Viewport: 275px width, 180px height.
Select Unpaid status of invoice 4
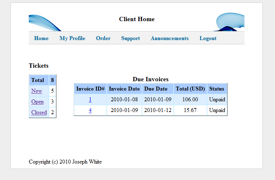coord(217,110)
